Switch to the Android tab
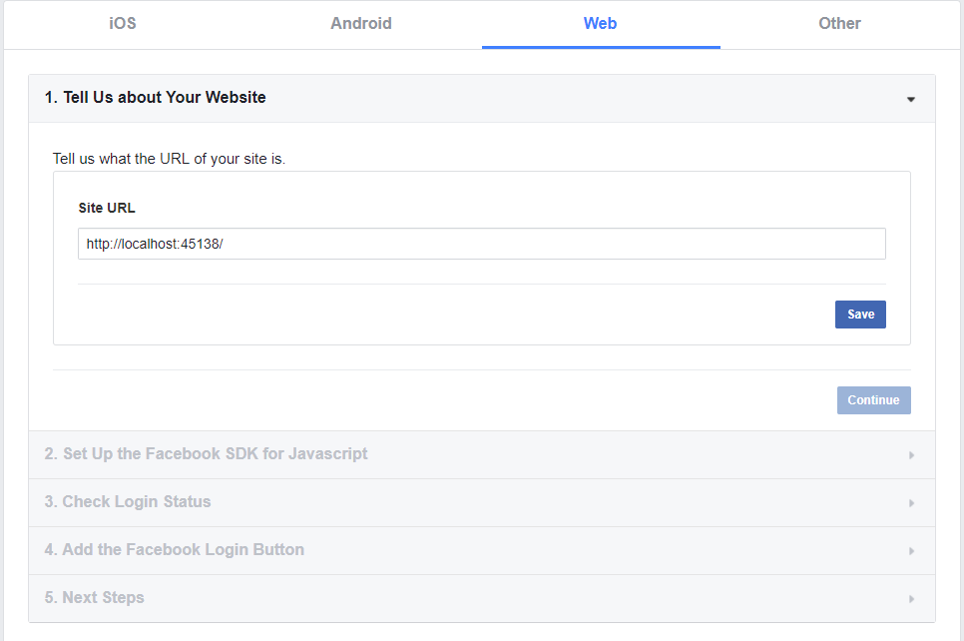The height and width of the screenshot is (641, 964). [x=361, y=23]
